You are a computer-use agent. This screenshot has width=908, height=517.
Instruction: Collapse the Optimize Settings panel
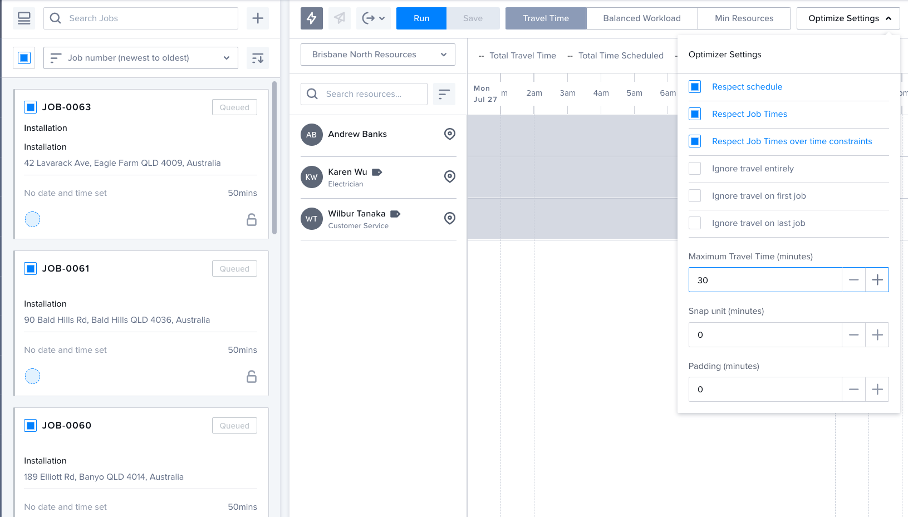(x=848, y=18)
